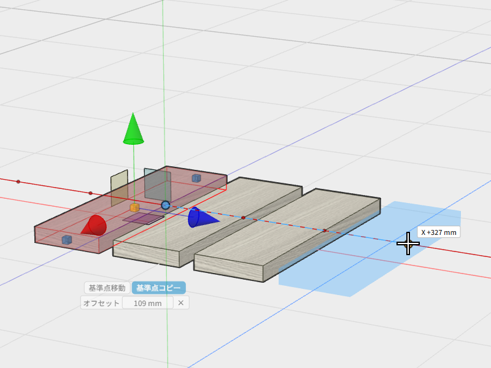This screenshot has width=491, height=368.
Task: Click blue cube handle at box far end
Action: click(x=196, y=178)
